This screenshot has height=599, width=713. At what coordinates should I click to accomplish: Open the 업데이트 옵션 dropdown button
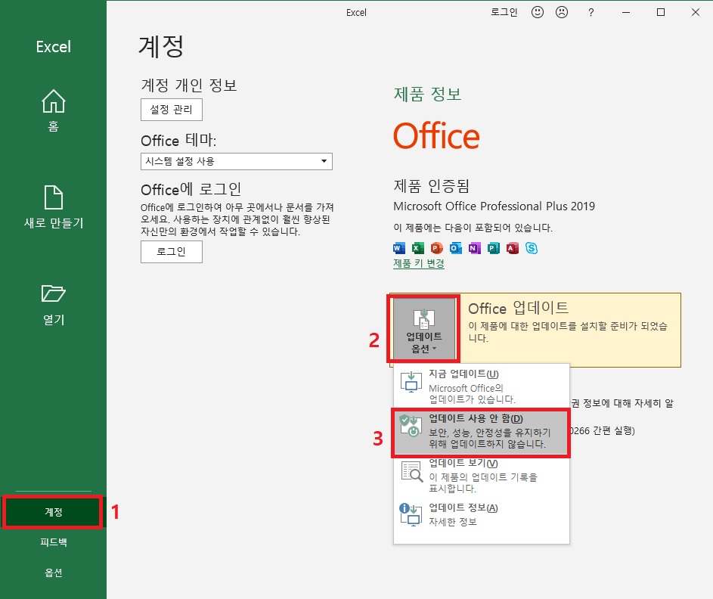pos(424,328)
